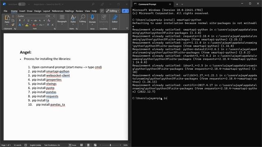Click the Subscript icon
The height and width of the screenshot is (147, 262).
40,20
